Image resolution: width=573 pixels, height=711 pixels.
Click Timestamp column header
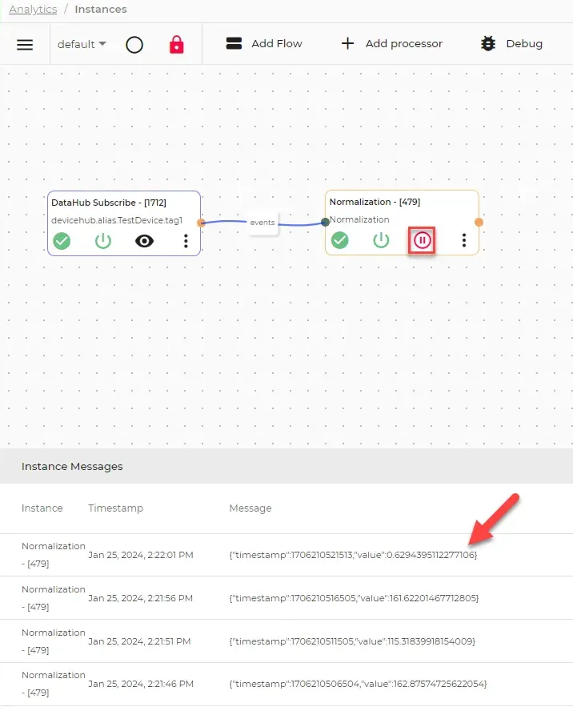[x=115, y=508]
